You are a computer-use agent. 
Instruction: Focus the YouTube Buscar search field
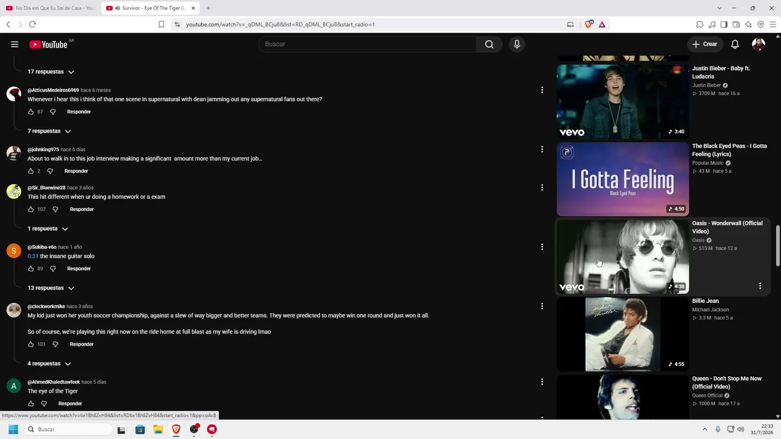pyautogui.click(x=367, y=44)
